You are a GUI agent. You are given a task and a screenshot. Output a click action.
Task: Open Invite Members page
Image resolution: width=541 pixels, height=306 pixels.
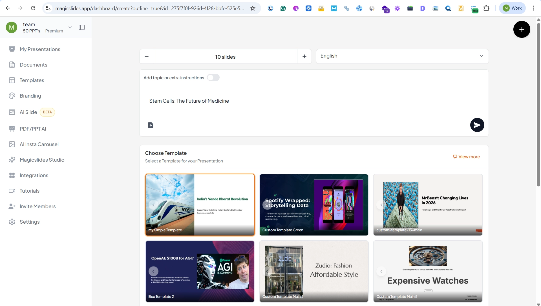pyautogui.click(x=37, y=206)
